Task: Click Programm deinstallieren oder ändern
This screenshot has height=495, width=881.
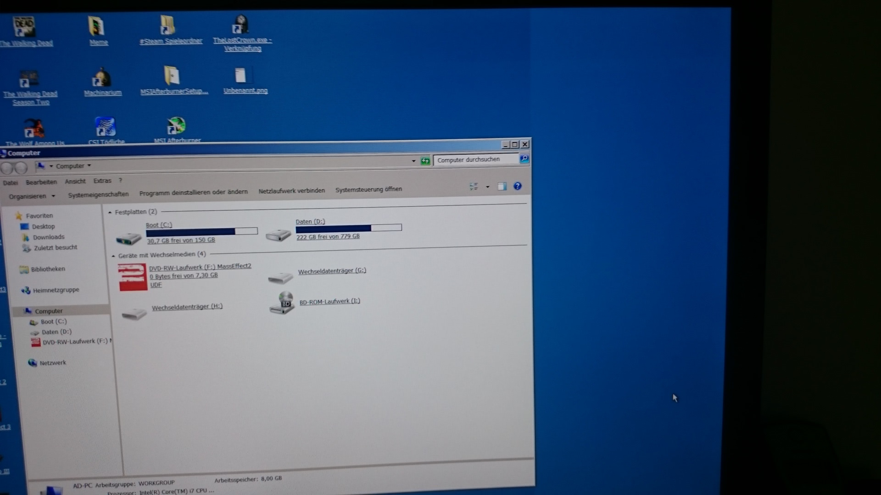Action: click(x=193, y=192)
